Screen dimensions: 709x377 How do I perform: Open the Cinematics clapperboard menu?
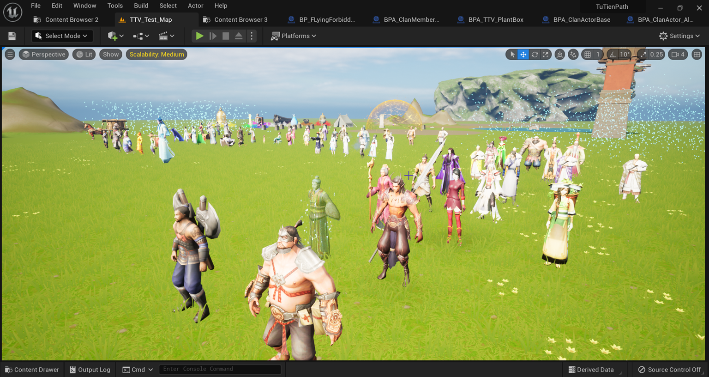pyautogui.click(x=166, y=36)
